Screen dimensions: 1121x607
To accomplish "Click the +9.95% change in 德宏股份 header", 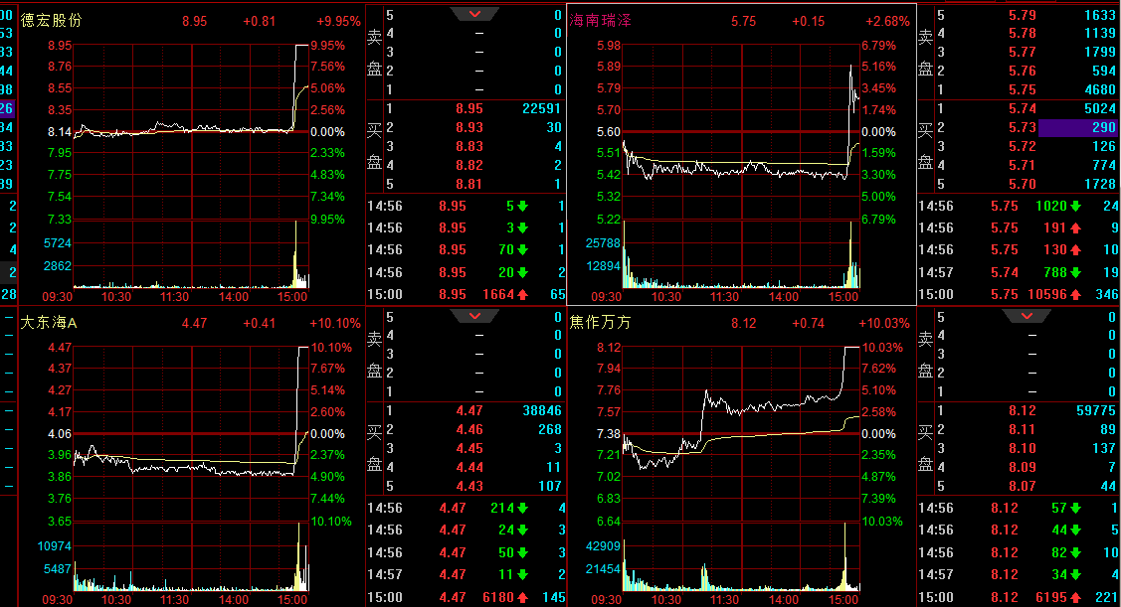I will point(338,22).
